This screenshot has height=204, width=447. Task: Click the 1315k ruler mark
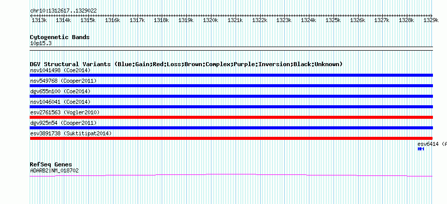88,20
